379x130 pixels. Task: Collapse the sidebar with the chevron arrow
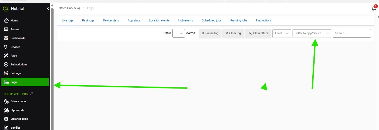point(48,9)
